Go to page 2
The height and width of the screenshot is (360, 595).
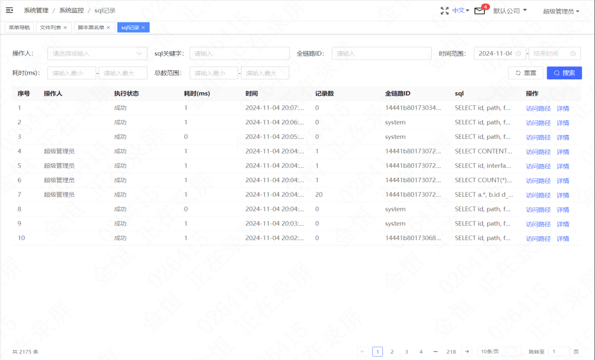coord(392,352)
